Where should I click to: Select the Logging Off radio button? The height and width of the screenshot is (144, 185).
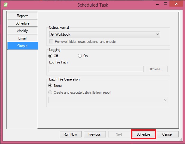pos(50,56)
